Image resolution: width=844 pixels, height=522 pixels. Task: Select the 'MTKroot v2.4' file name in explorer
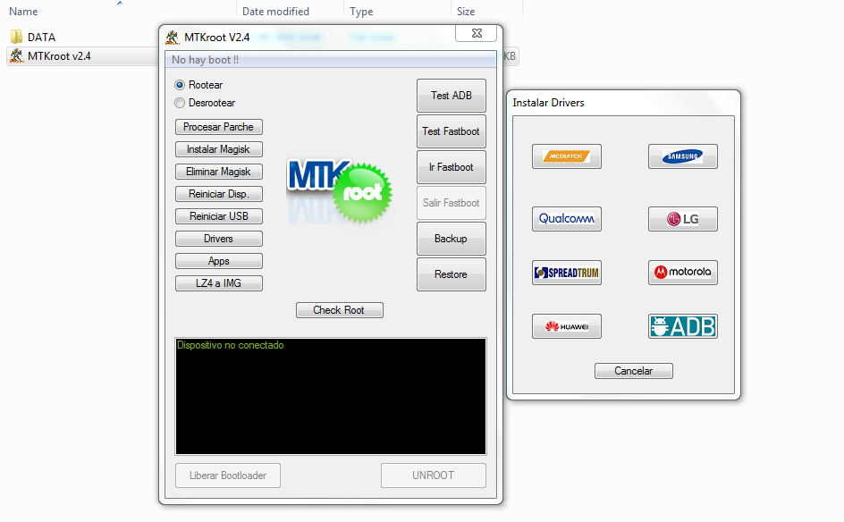click(x=59, y=56)
